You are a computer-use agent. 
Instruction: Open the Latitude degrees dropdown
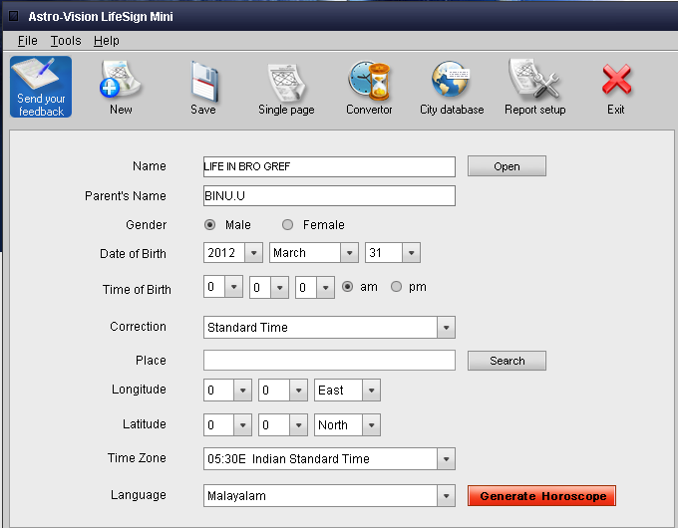242,425
